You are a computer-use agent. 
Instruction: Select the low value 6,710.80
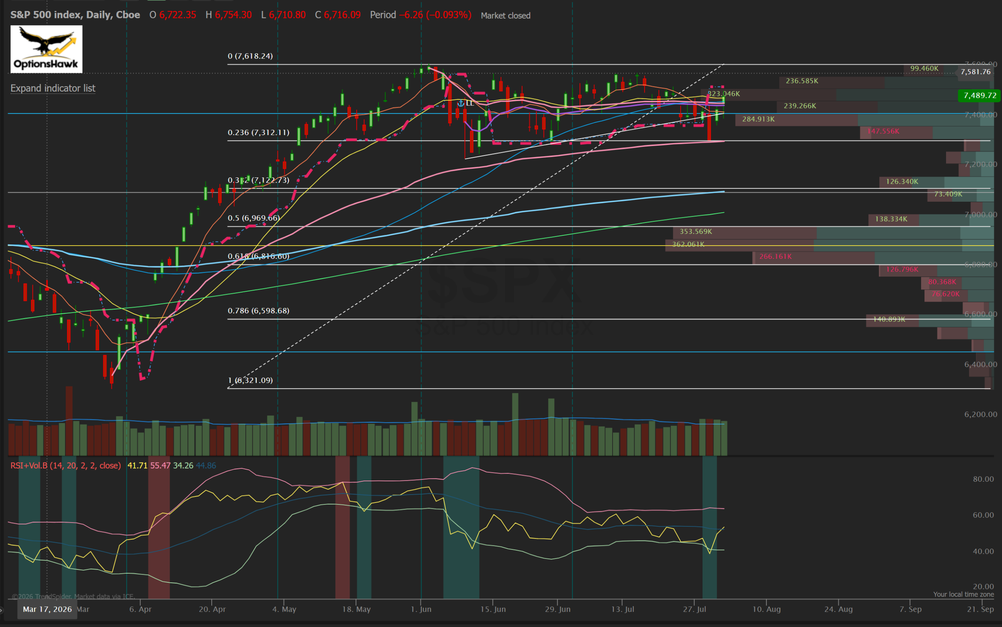click(288, 15)
